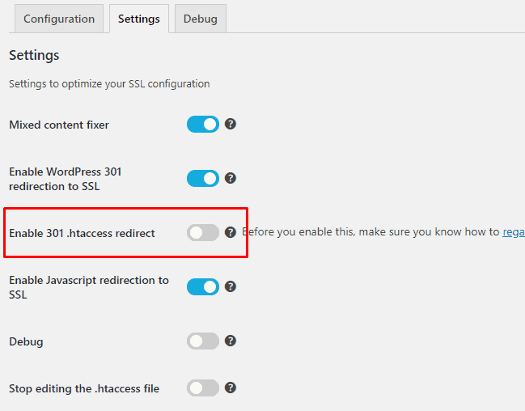Image resolution: width=525 pixels, height=411 pixels.
Task: Click the 'Mixed content fixer' label text
Action: click(59, 125)
